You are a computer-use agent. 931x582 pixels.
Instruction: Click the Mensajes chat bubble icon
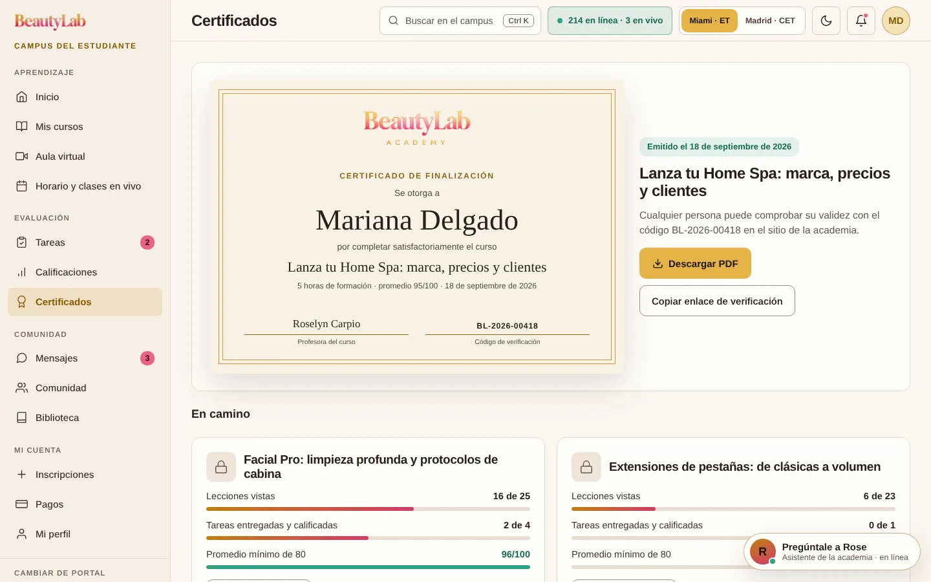22,358
